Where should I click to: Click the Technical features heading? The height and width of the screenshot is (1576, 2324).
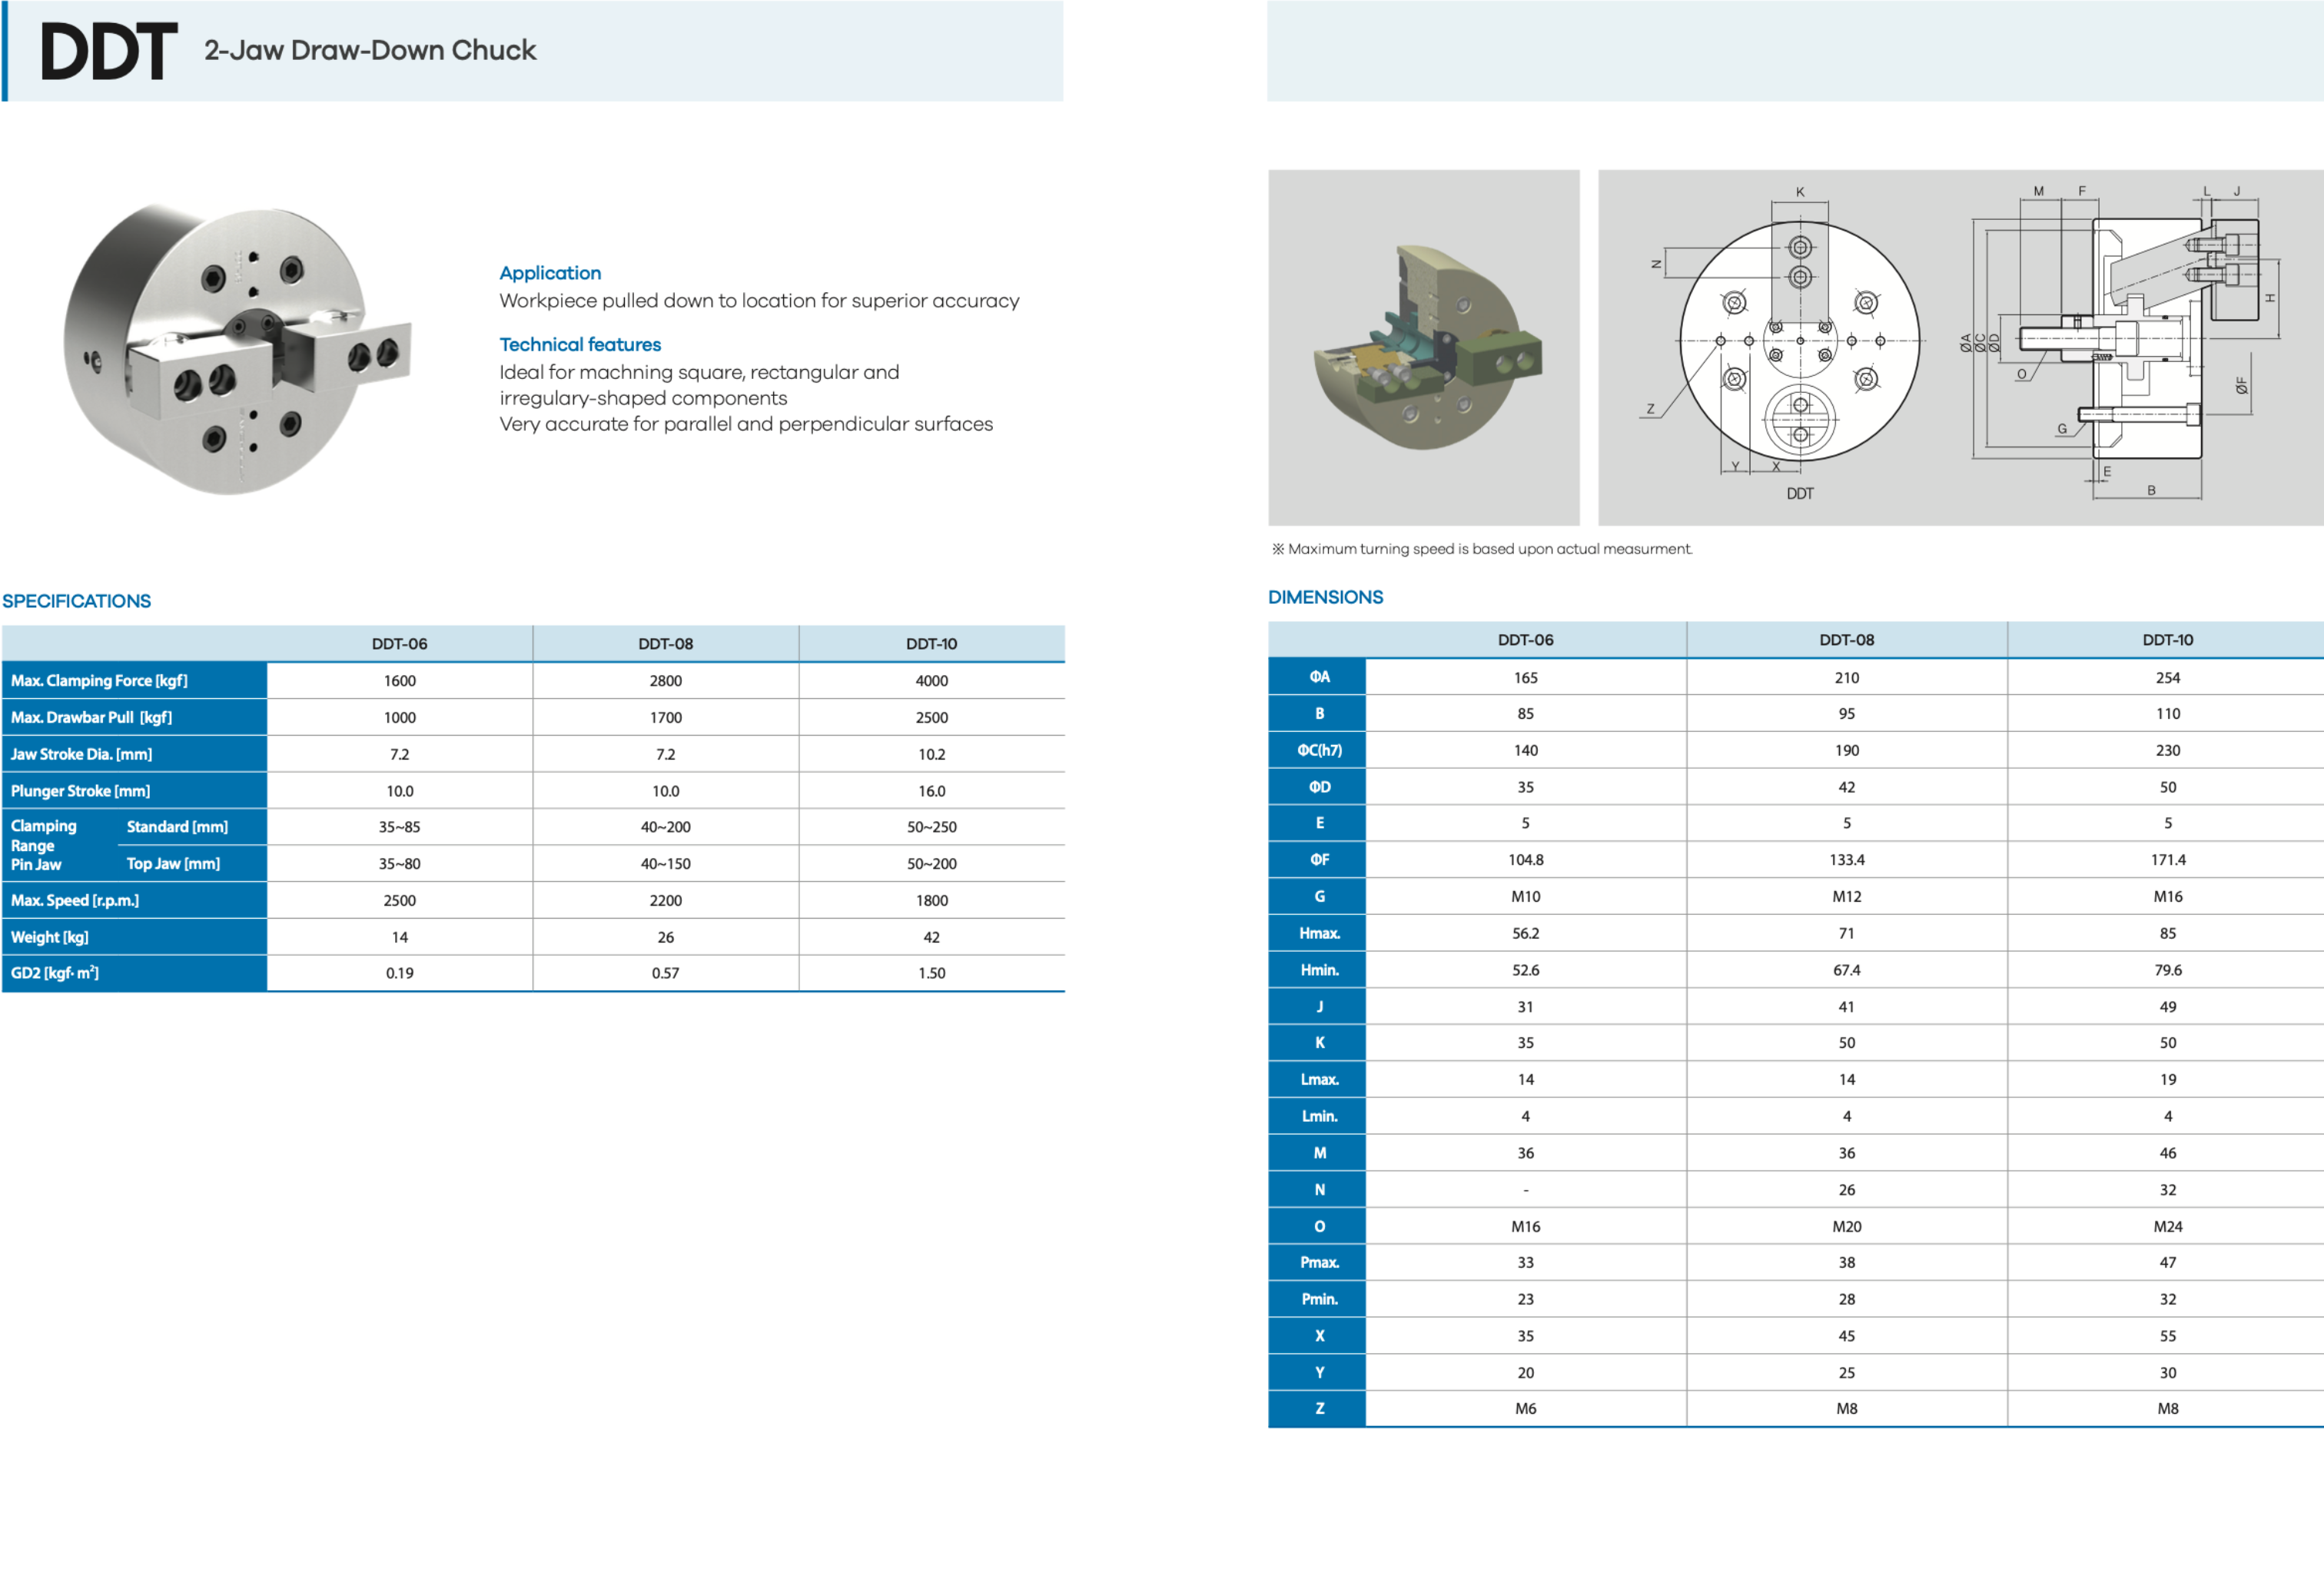[x=580, y=344]
